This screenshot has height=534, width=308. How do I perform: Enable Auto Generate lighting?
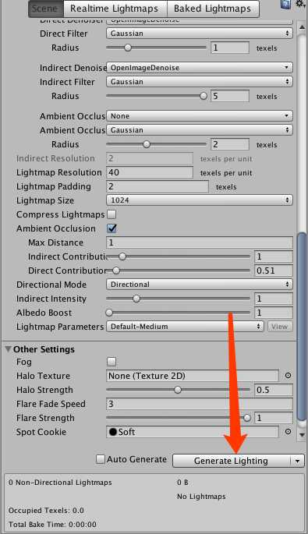[x=101, y=459]
